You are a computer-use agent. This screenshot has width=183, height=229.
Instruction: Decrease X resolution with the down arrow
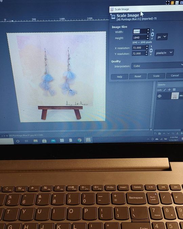[147, 49]
